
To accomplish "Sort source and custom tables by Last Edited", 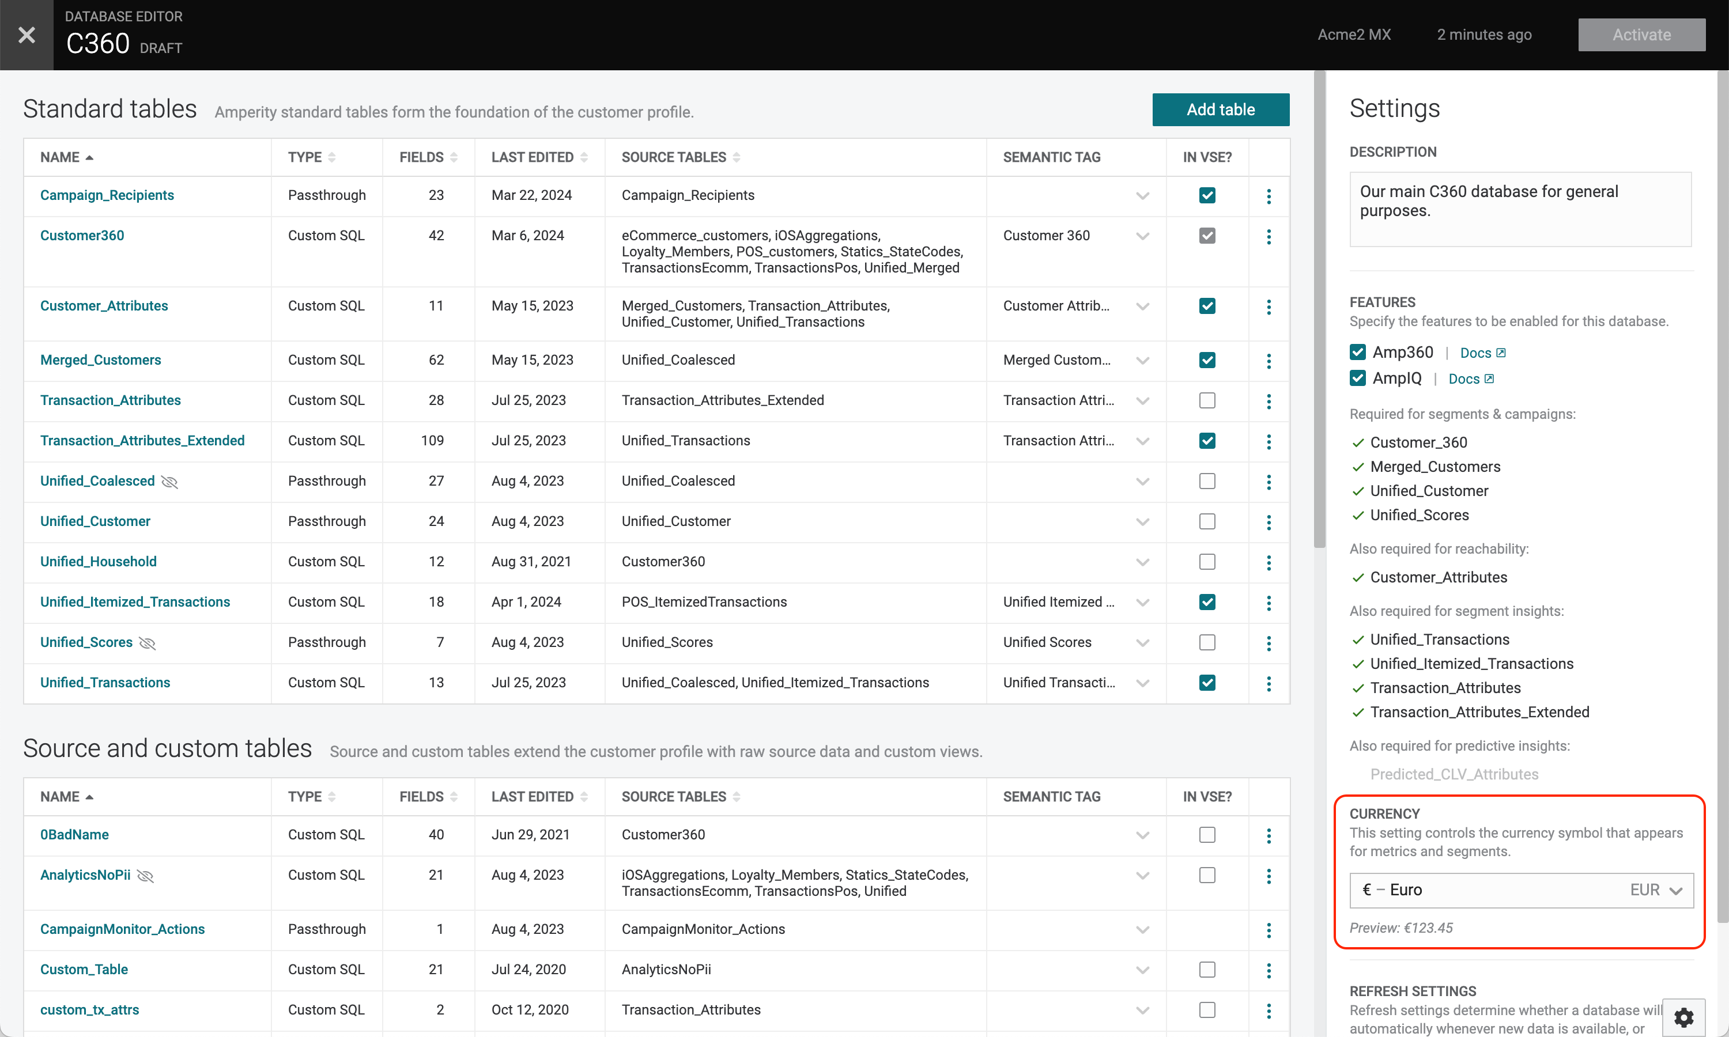I will [x=539, y=797].
